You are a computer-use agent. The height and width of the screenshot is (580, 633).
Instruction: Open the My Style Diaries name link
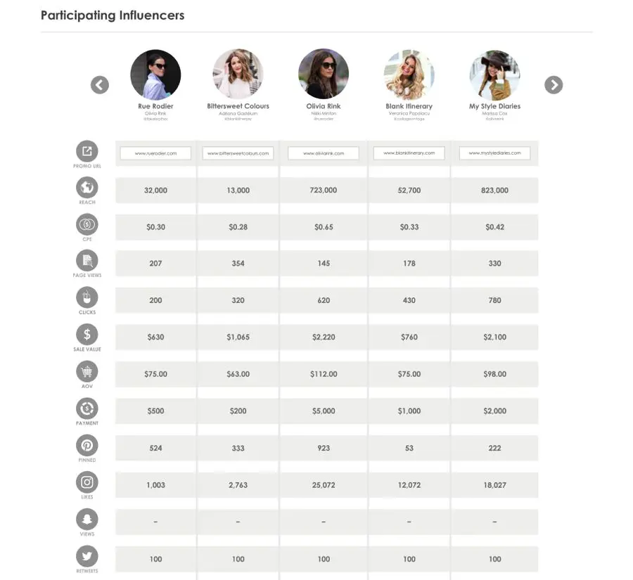(x=494, y=106)
